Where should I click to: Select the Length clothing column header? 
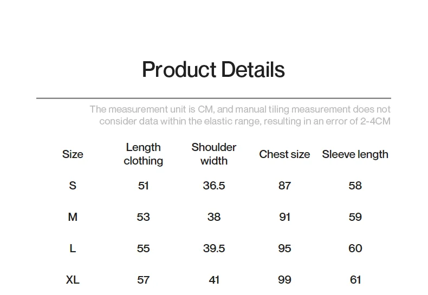(143, 154)
